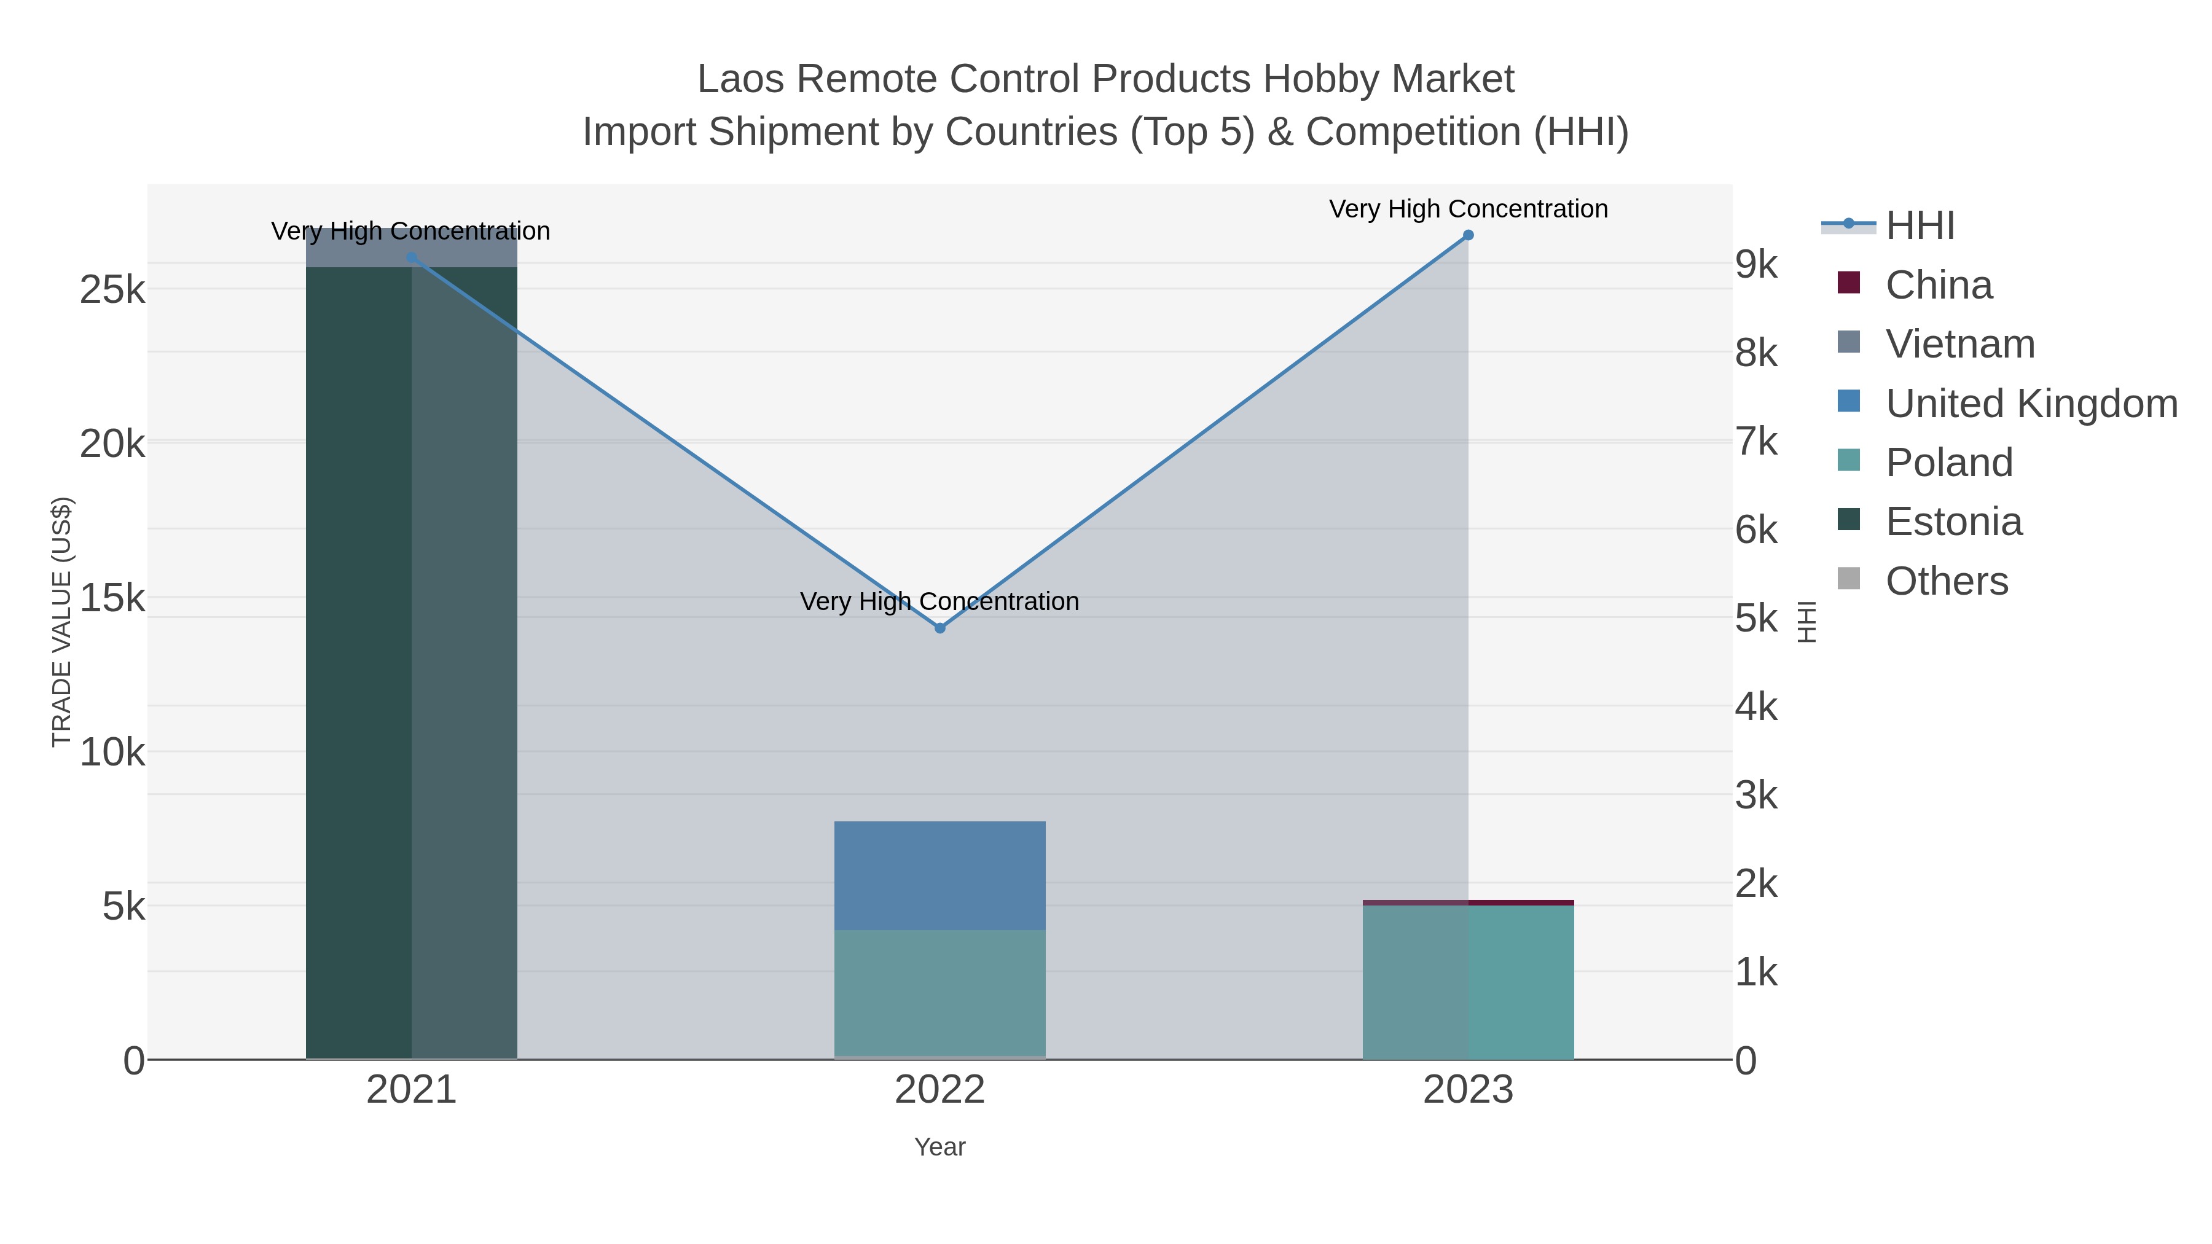Click the 2023 x-axis label
Image resolution: width=2212 pixels, height=1244 pixels.
(x=1469, y=1090)
